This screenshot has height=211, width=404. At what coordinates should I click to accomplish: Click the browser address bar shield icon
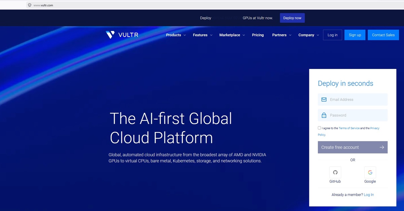click(30, 5)
